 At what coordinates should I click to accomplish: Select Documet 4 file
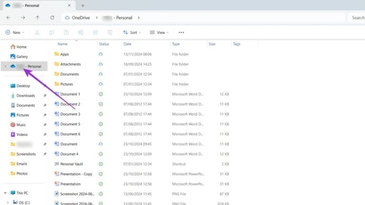pyautogui.click(x=69, y=154)
